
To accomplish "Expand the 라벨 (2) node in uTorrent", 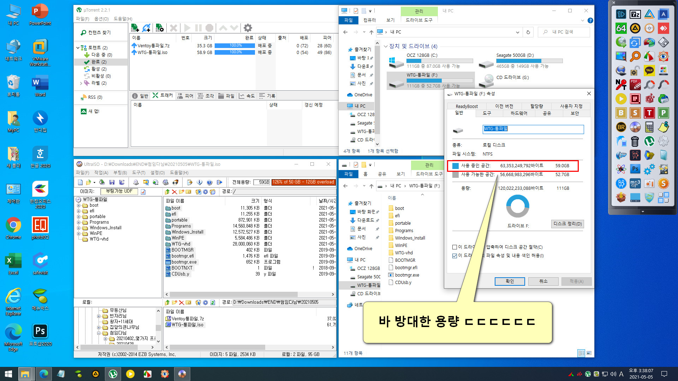I will tap(81, 84).
